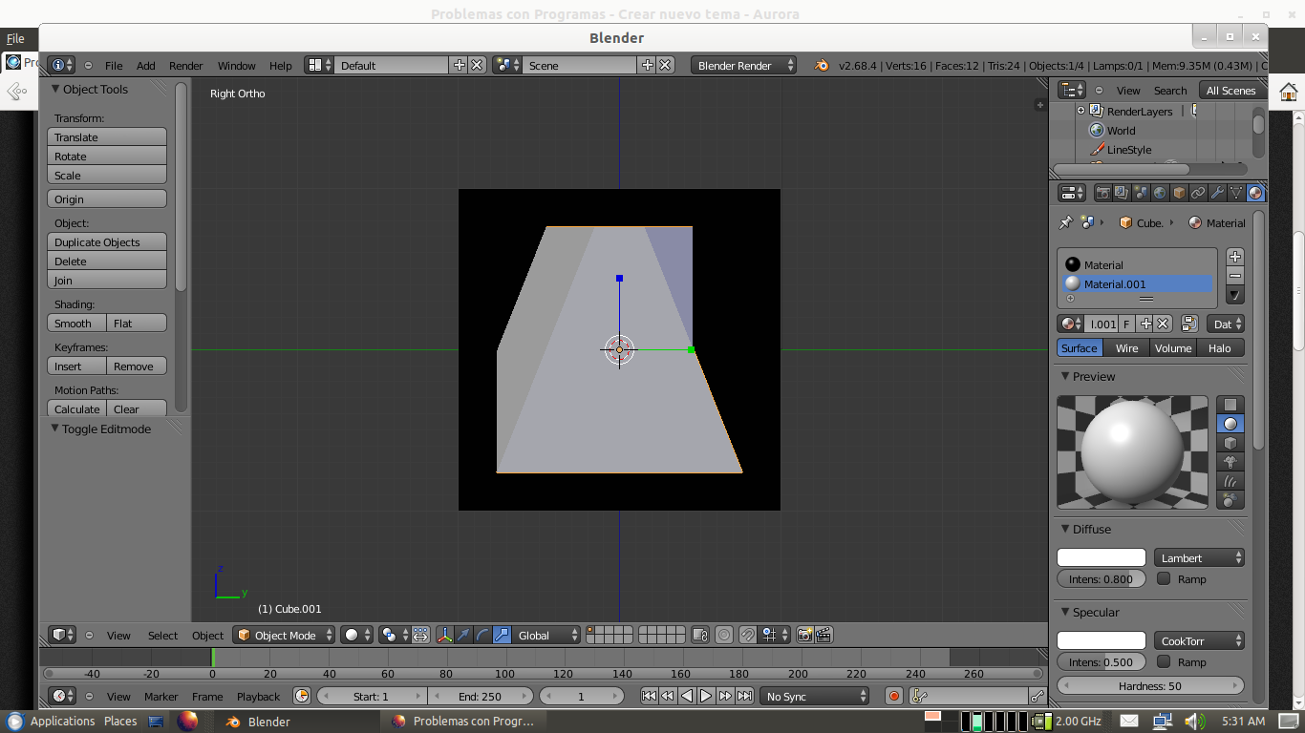The height and width of the screenshot is (733, 1305).
Task: Open the World properties globe tab
Action: tap(1160, 193)
